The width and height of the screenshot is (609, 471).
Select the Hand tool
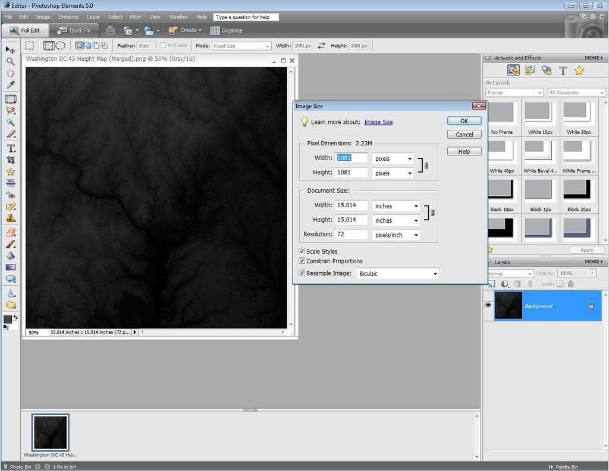tap(10, 73)
